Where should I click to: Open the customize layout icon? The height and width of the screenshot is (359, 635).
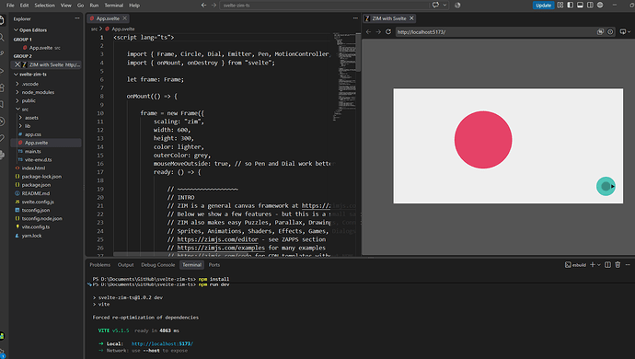(560, 6)
